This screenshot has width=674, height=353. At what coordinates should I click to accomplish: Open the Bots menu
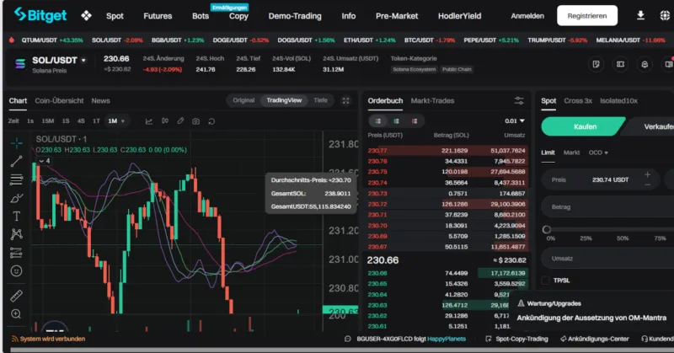coord(201,16)
